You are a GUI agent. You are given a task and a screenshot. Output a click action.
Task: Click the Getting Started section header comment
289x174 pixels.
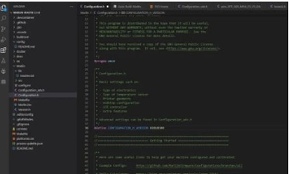[163, 141]
